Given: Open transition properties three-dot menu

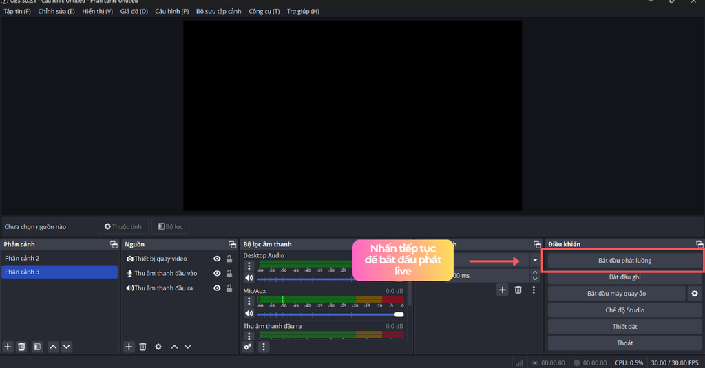Looking at the screenshot, I should pyautogui.click(x=534, y=290).
